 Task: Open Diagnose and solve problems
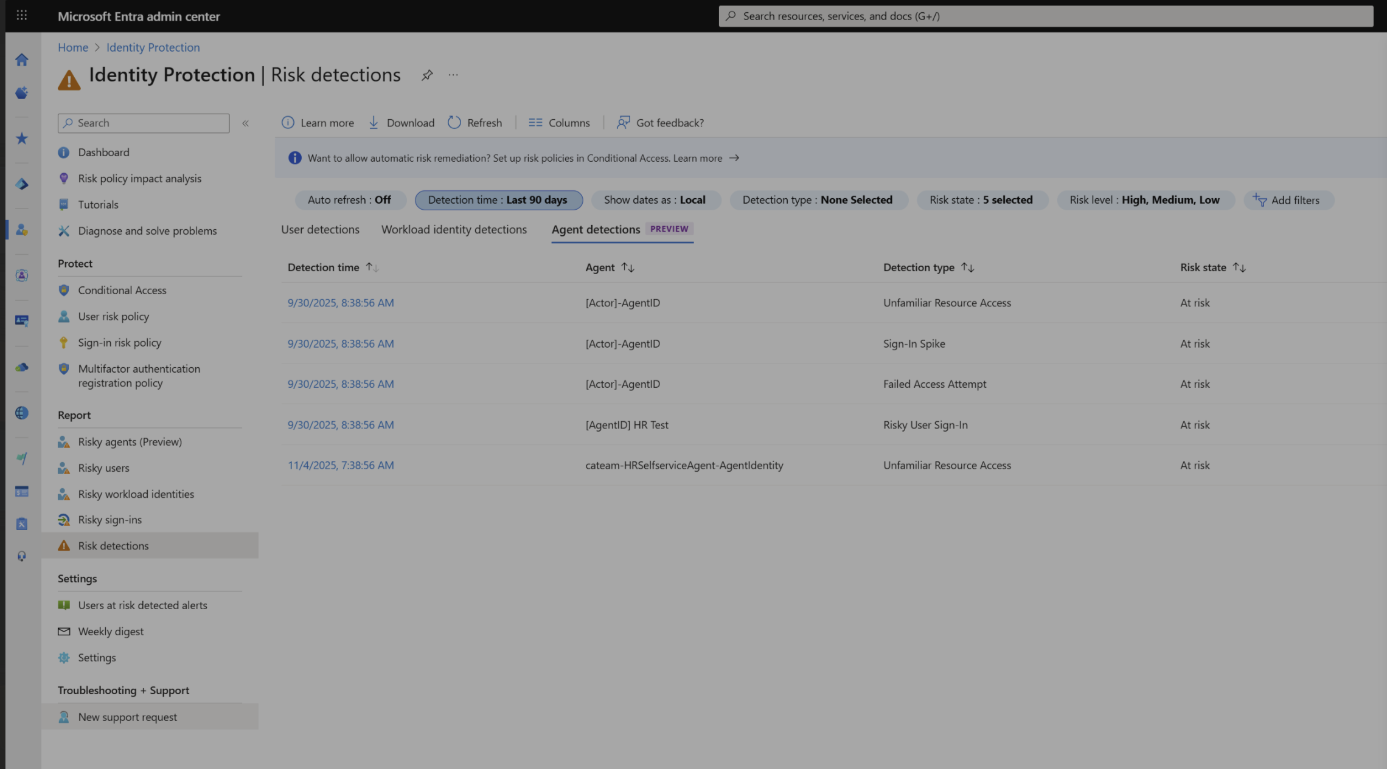[x=147, y=231]
